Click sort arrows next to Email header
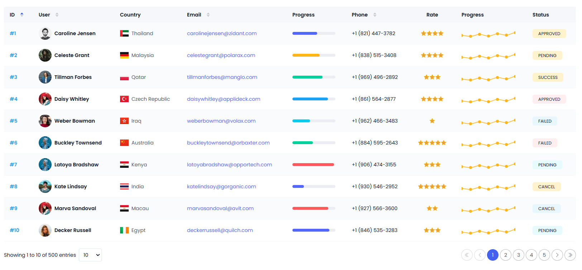582x270 pixels. tap(208, 15)
